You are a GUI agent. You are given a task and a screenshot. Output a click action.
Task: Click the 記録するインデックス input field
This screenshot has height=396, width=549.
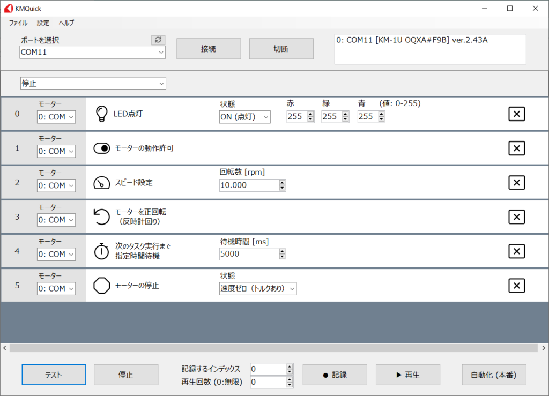coord(268,369)
